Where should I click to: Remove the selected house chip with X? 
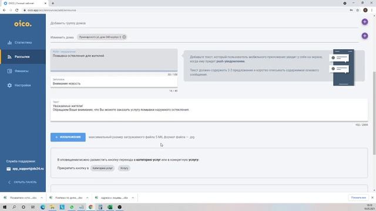click(x=124, y=37)
